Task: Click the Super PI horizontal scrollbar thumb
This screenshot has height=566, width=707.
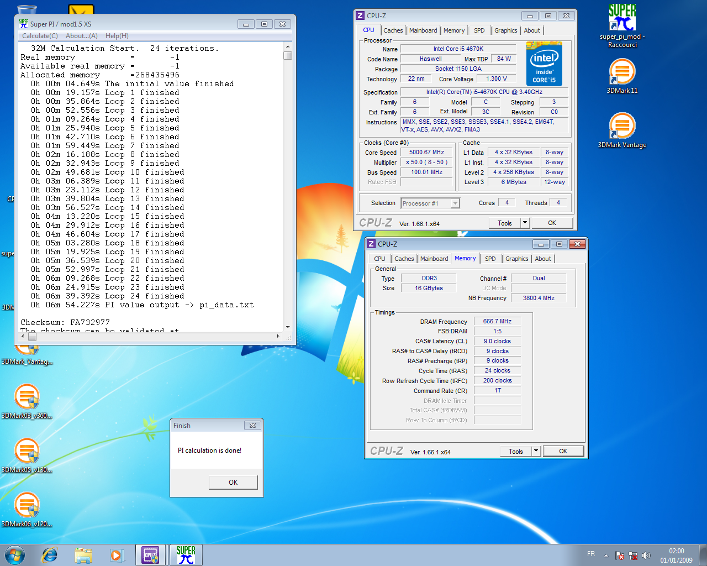Action: tap(32, 336)
